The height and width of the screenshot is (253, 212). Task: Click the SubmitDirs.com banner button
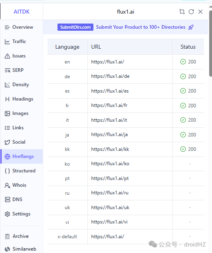(75, 27)
